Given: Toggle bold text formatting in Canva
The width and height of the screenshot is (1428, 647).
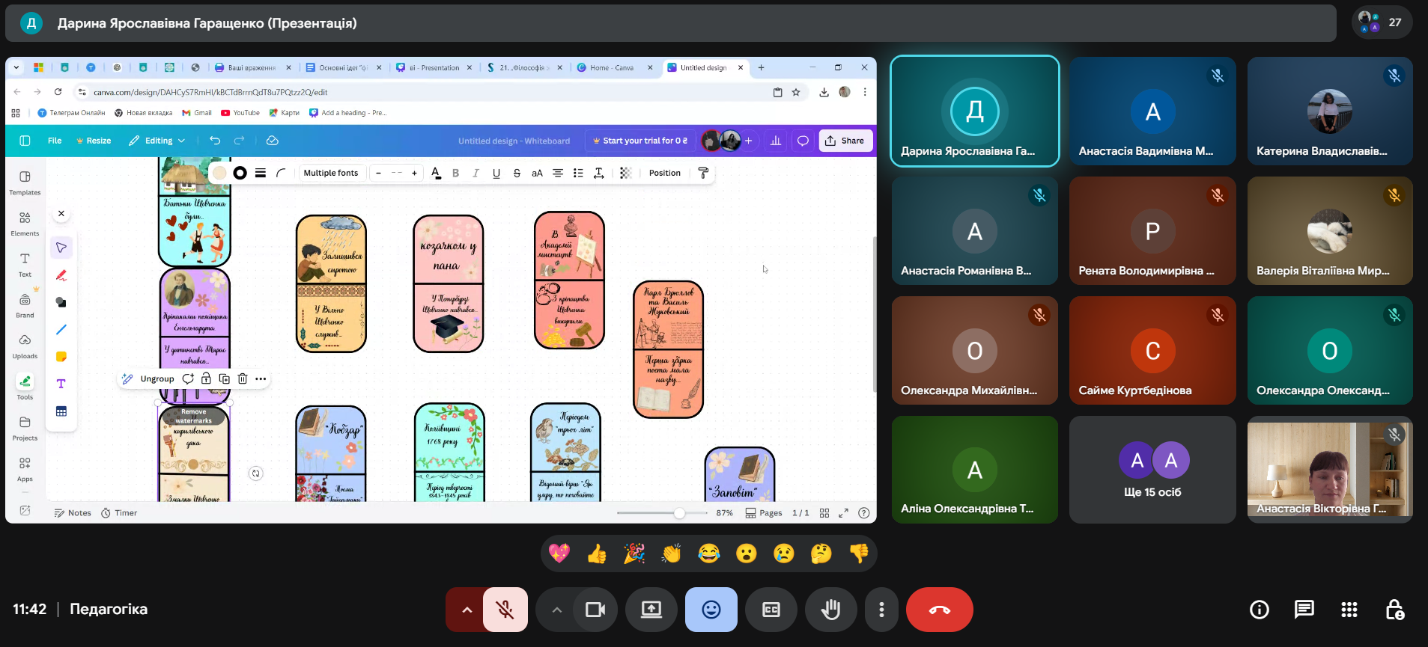Looking at the screenshot, I should coord(455,173).
